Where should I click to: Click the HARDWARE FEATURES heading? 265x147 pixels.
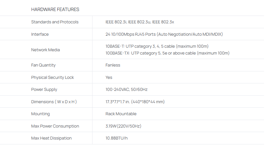point(55,9)
